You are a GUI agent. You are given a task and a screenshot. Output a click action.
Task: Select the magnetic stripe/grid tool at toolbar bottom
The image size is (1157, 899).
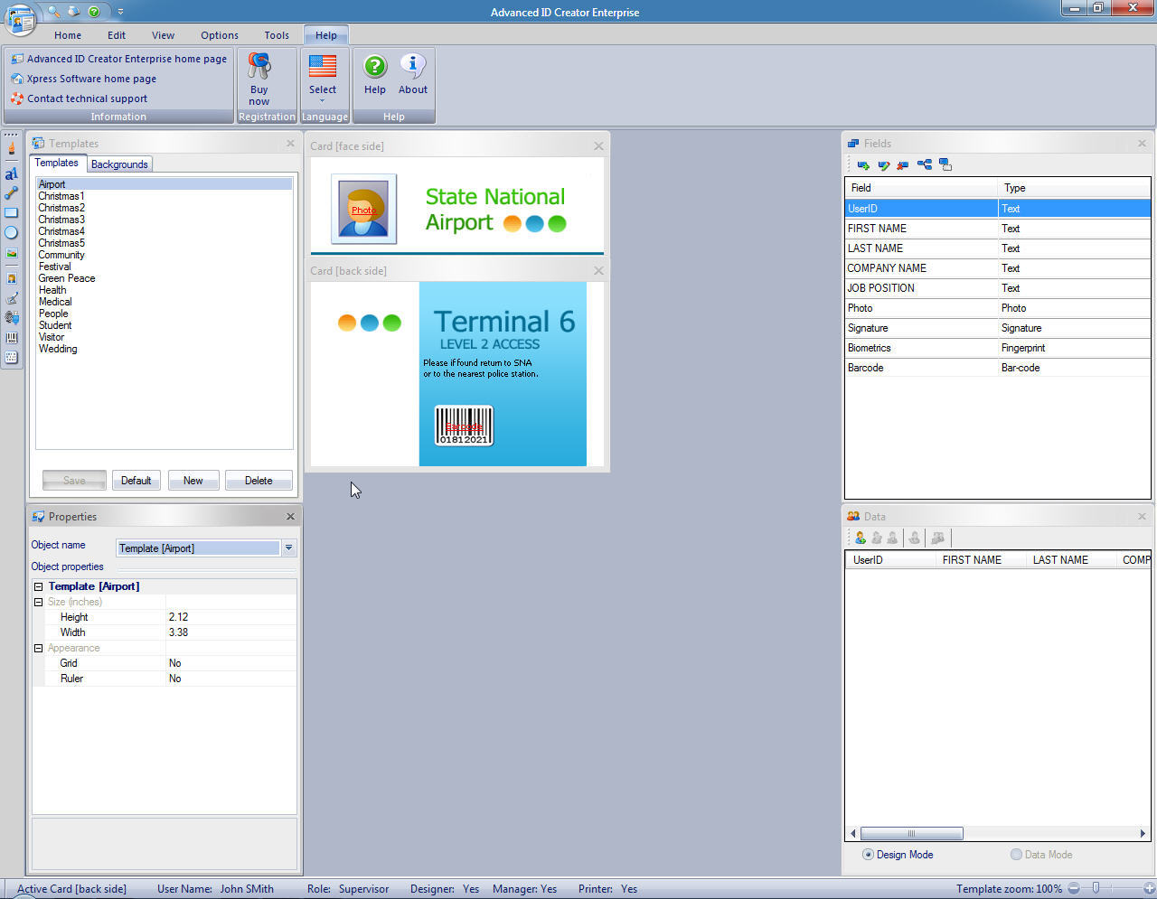click(11, 358)
